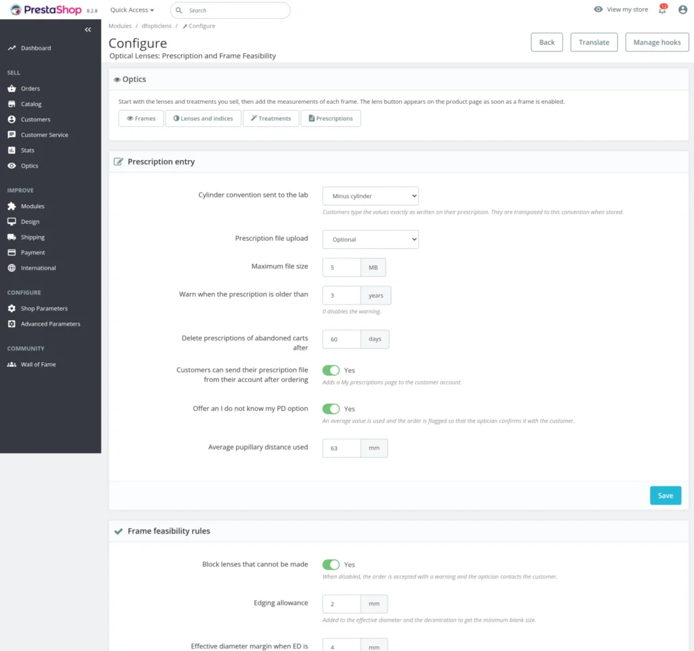The height and width of the screenshot is (651, 694).
Task: Open the Cylinder convention dropdown
Action: pyautogui.click(x=371, y=196)
